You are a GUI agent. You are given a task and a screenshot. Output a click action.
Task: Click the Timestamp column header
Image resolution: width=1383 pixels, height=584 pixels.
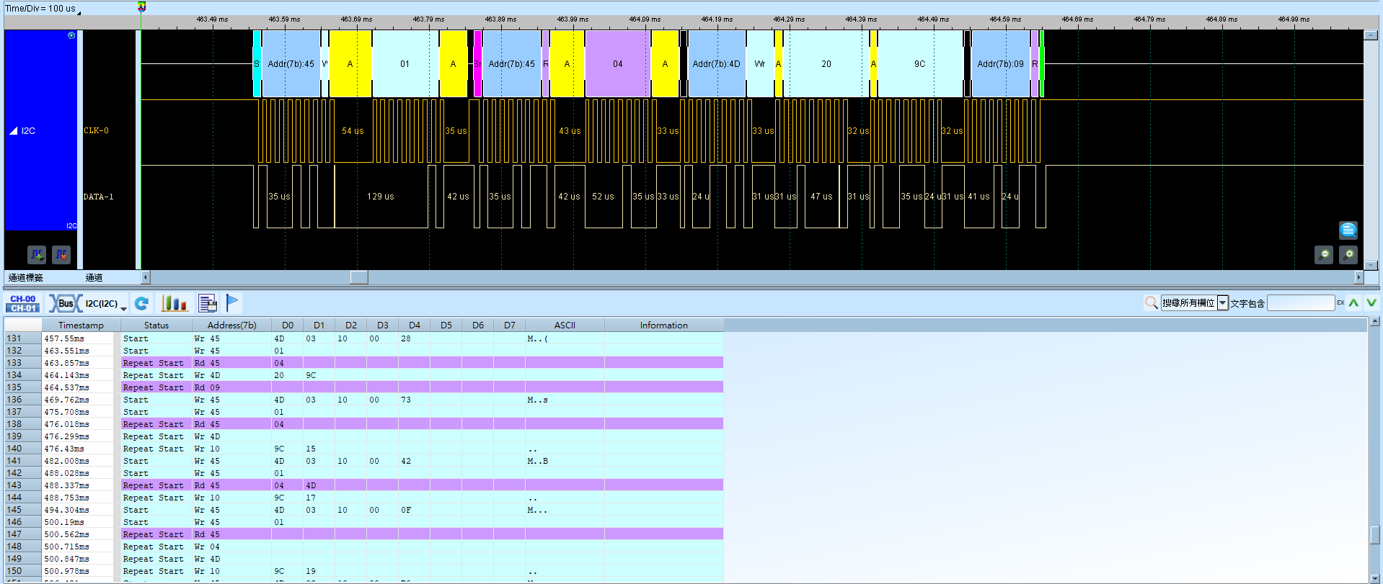[x=81, y=325]
